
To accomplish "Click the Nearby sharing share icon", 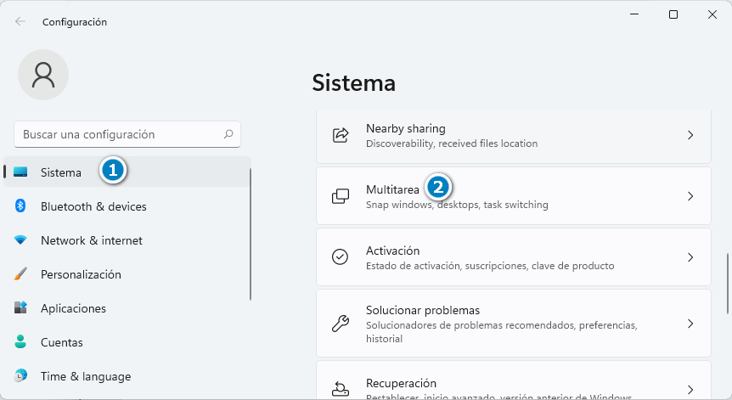I will click(x=341, y=135).
